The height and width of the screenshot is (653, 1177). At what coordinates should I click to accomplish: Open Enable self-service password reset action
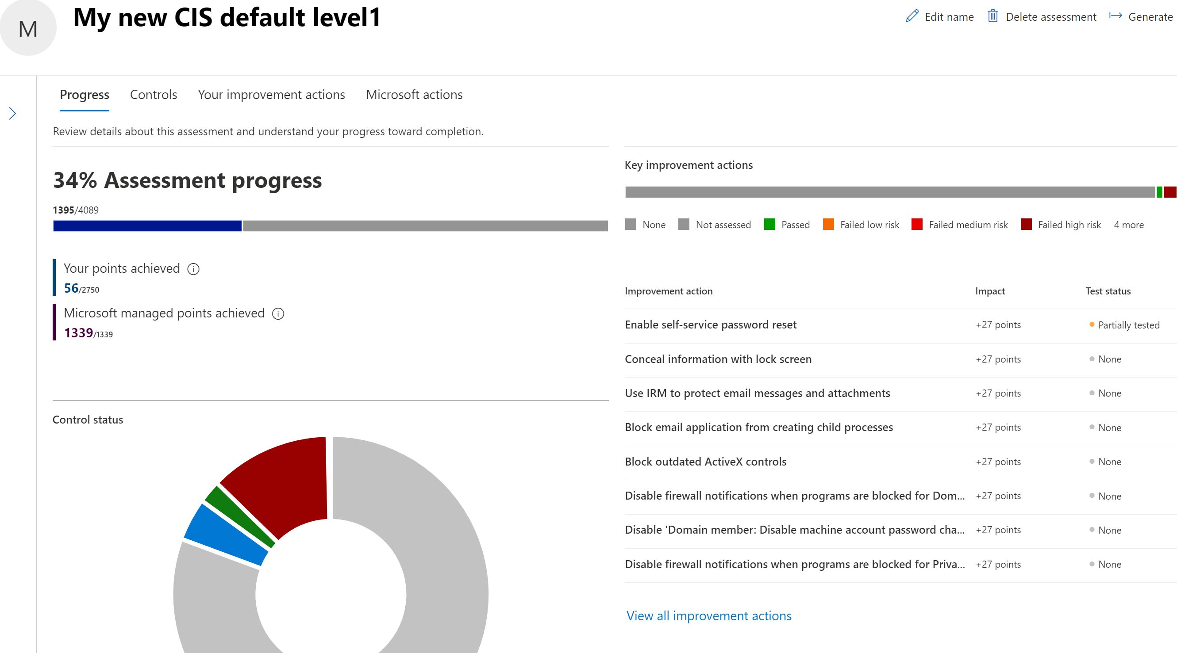(x=711, y=325)
